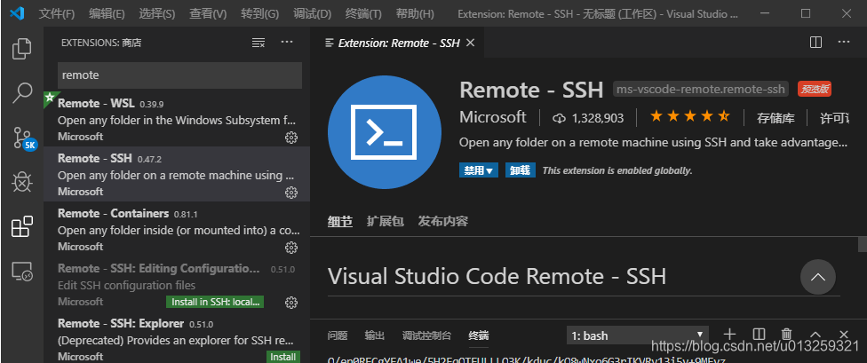Click the 卸载 uninstall button
This screenshot has width=867, height=363.
pos(521,170)
